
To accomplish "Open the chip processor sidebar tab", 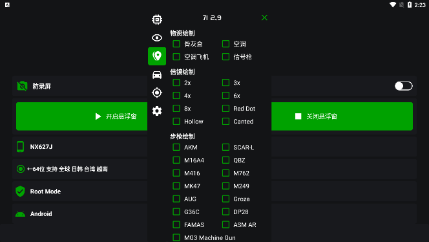I will click(157, 19).
